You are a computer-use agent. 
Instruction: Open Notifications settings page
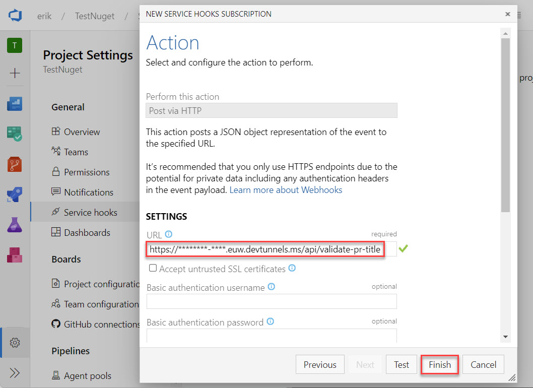click(89, 192)
